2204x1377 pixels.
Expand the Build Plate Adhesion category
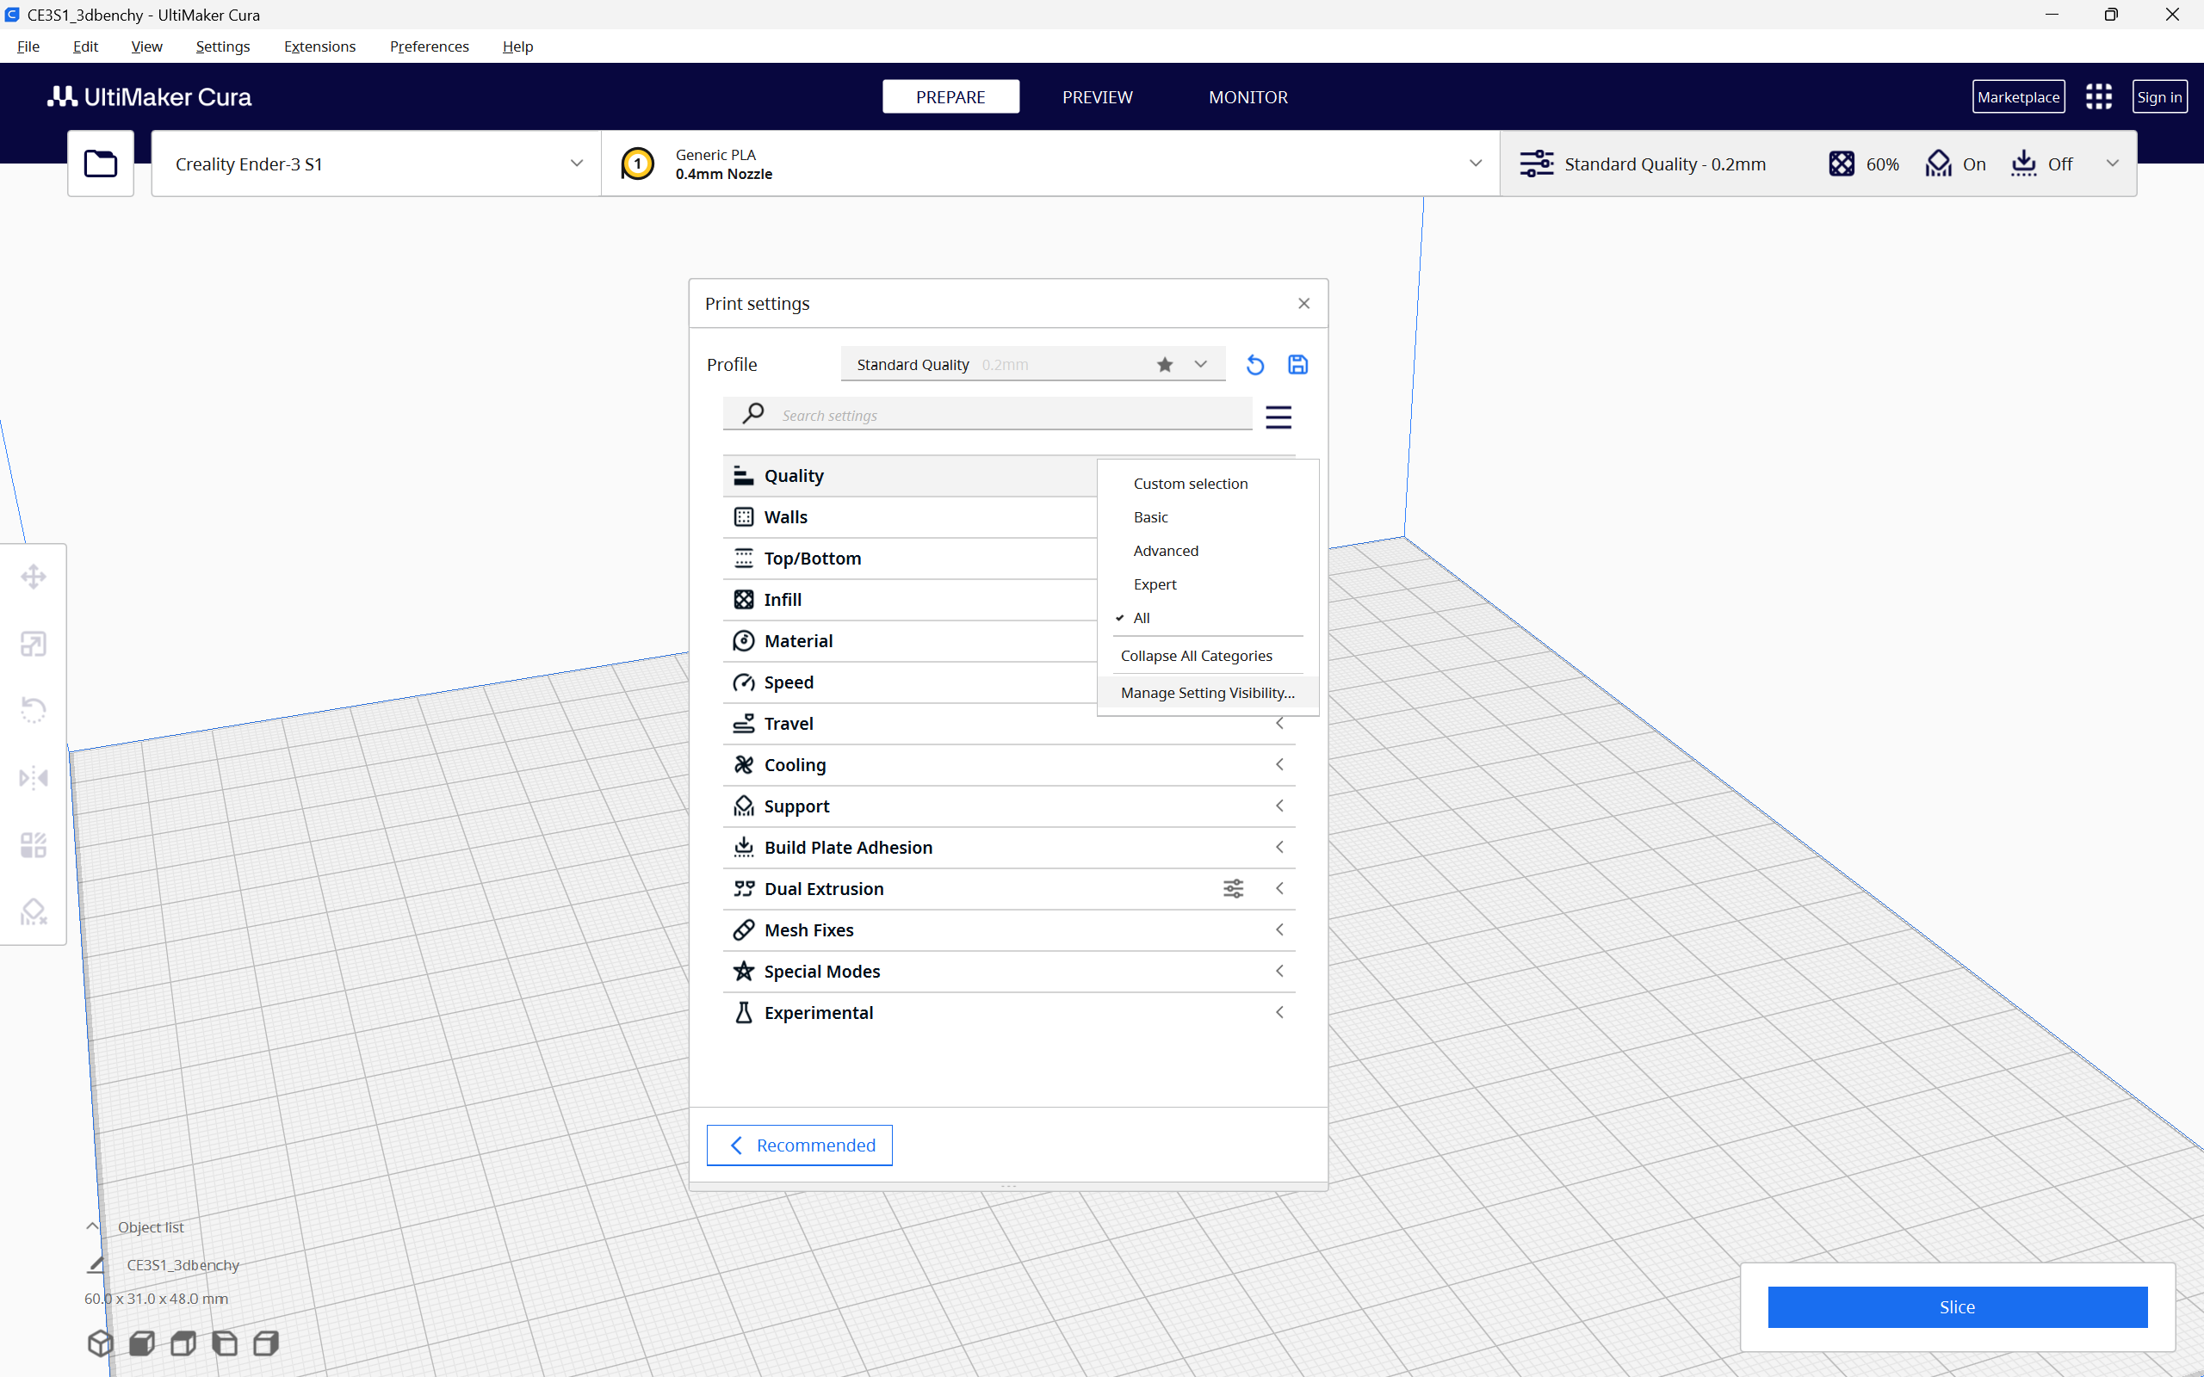(x=1009, y=848)
